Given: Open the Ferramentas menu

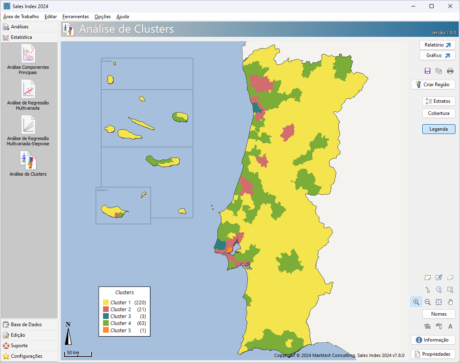Looking at the screenshot, I should click(x=75, y=17).
